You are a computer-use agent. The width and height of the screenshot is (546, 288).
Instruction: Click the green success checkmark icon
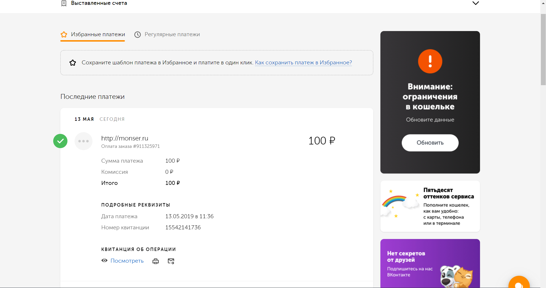pos(60,141)
